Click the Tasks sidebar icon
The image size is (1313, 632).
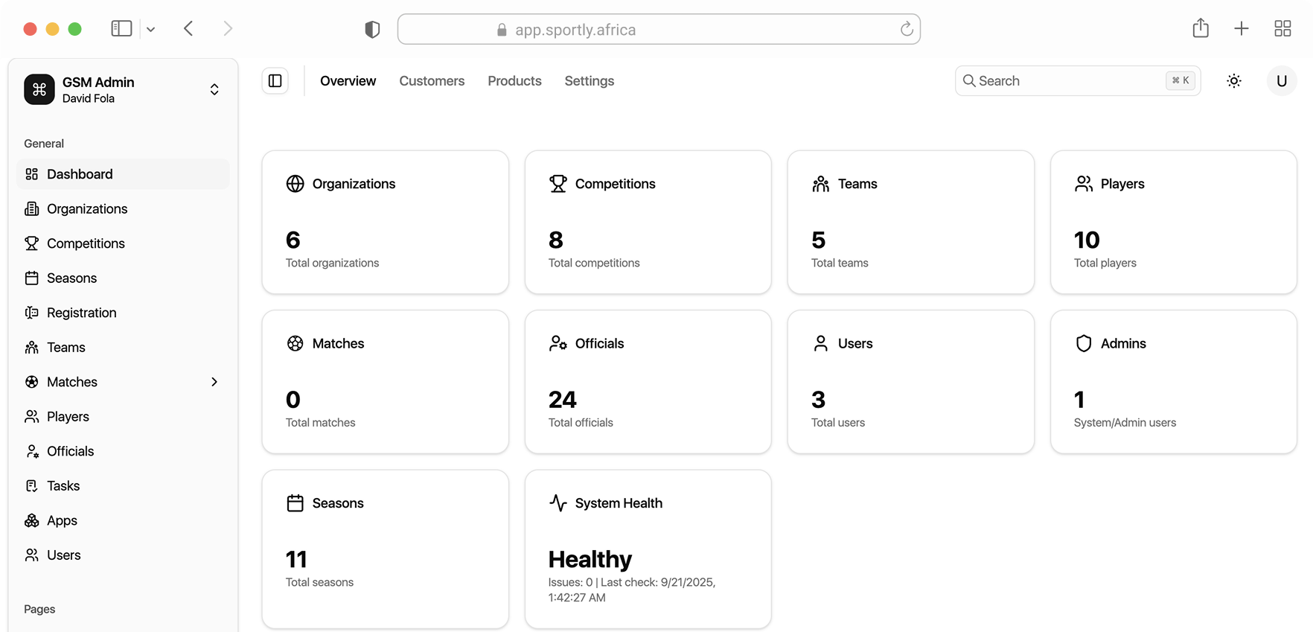click(31, 486)
